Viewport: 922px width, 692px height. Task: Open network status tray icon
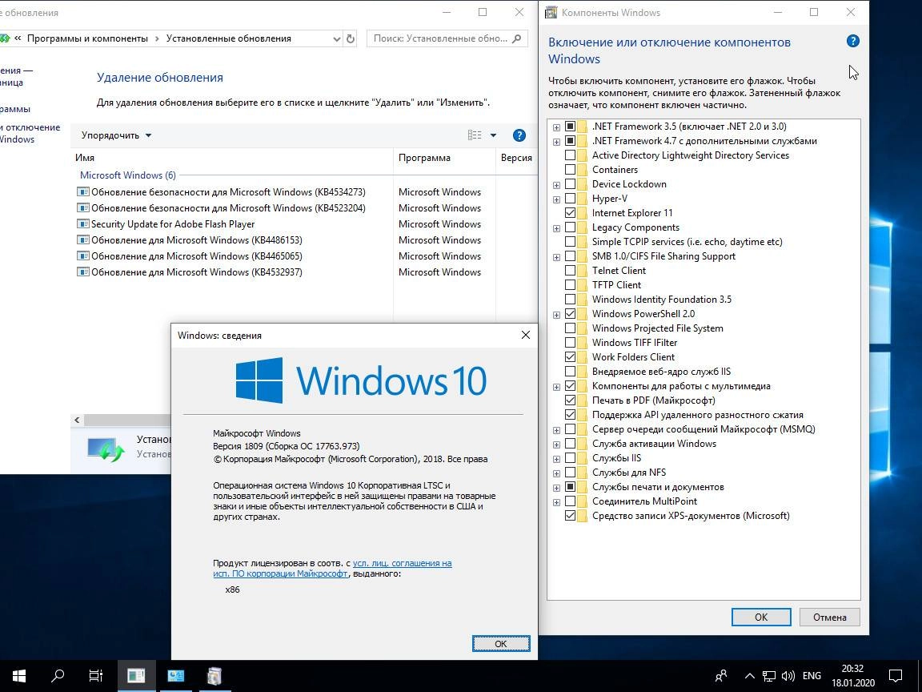(x=768, y=675)
